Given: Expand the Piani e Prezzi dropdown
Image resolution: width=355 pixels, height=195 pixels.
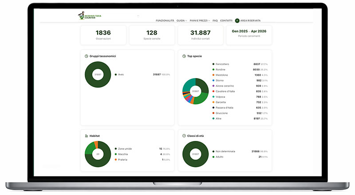Looking at the screenshot, I should pyautogui.click(x=200, y=20).
